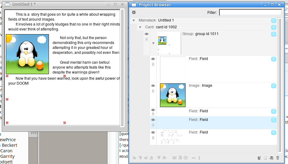The height and width of the screenshot is (164, 288).
Task: Select the blank thumbnail of Field above Image
Action: tap(173, 69)
